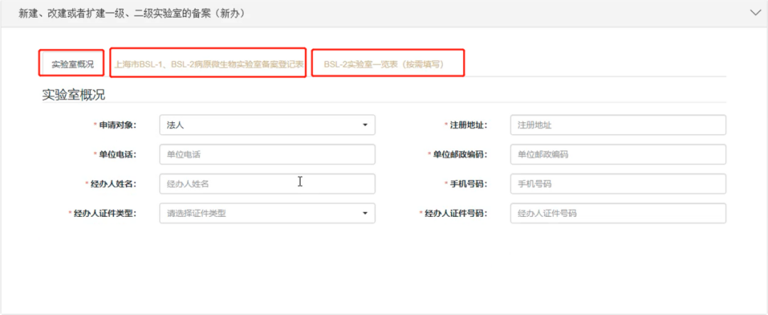Screen dimensions: 768x315
Task: Click the 申请对象 field label
Action: point(117,125)
